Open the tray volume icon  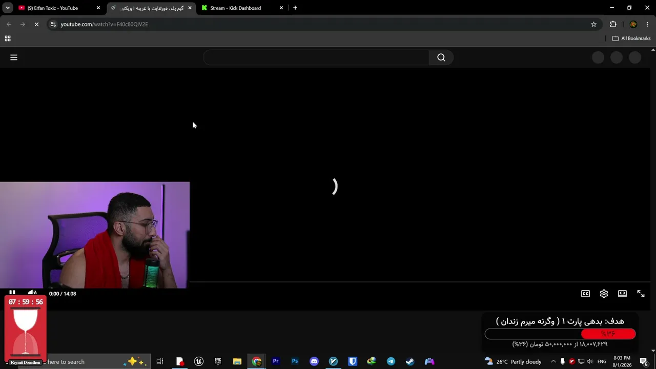(x=590, y=362)
